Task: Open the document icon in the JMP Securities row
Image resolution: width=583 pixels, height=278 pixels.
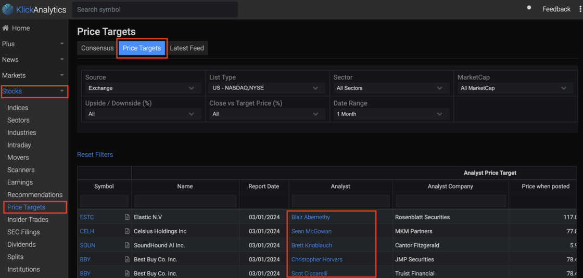Action: [127, 259]
